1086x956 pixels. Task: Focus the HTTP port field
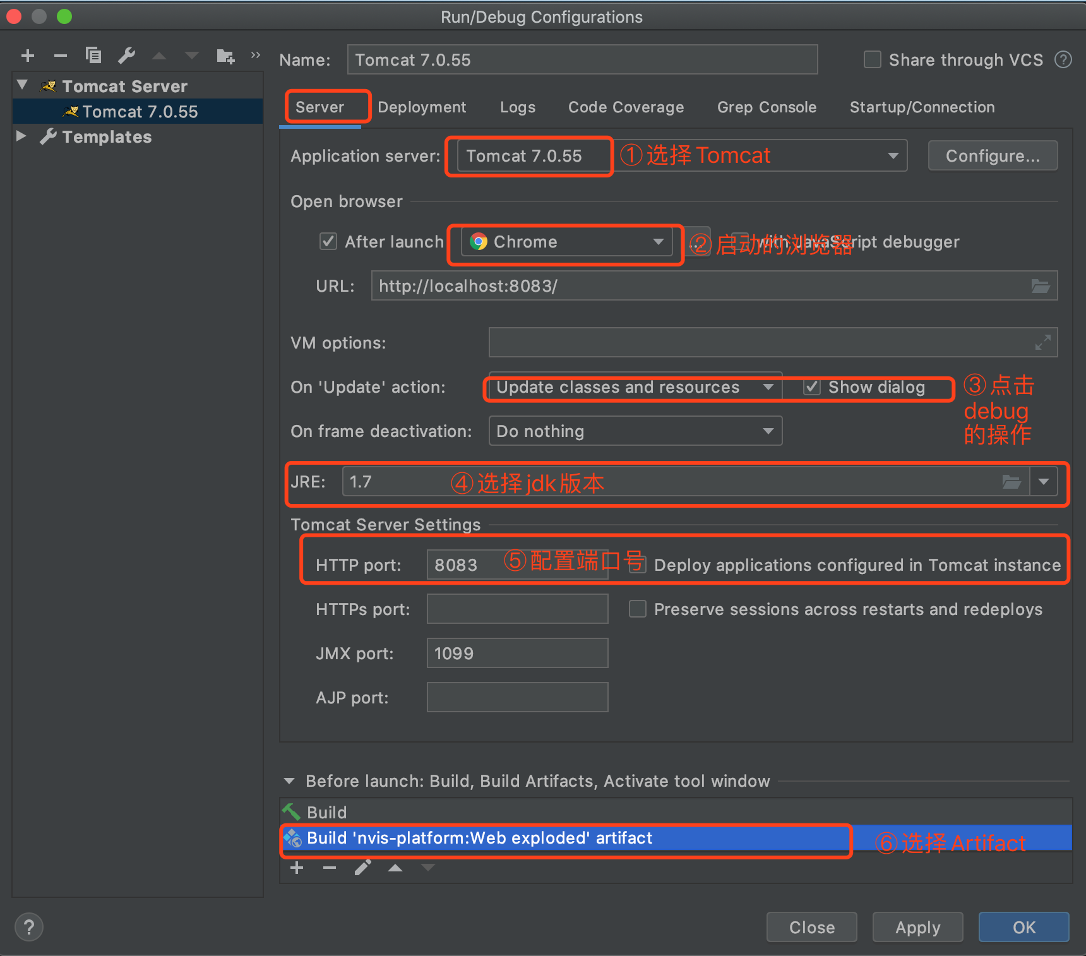click(517, 565)
